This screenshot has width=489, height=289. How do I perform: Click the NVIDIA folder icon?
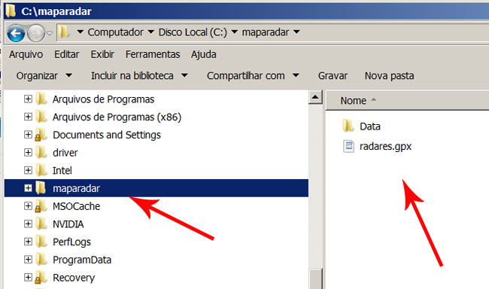(x=41, y=224)
